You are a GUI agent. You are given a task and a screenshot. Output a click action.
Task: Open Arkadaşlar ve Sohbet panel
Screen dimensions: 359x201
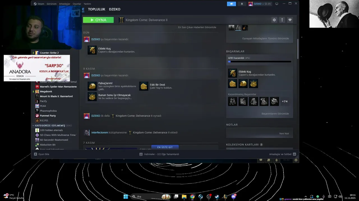(x=282, y=154)
